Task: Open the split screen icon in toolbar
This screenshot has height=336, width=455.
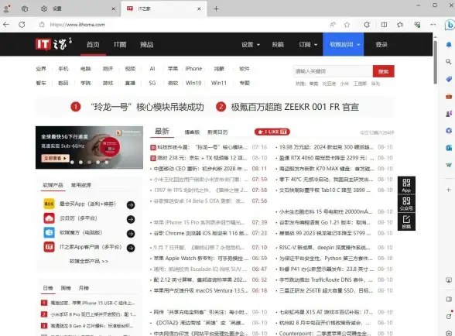Action: 384,25
